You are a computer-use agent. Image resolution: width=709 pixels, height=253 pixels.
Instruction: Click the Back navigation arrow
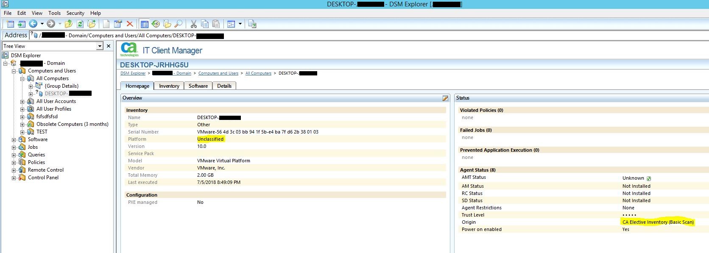coord(33,24)
